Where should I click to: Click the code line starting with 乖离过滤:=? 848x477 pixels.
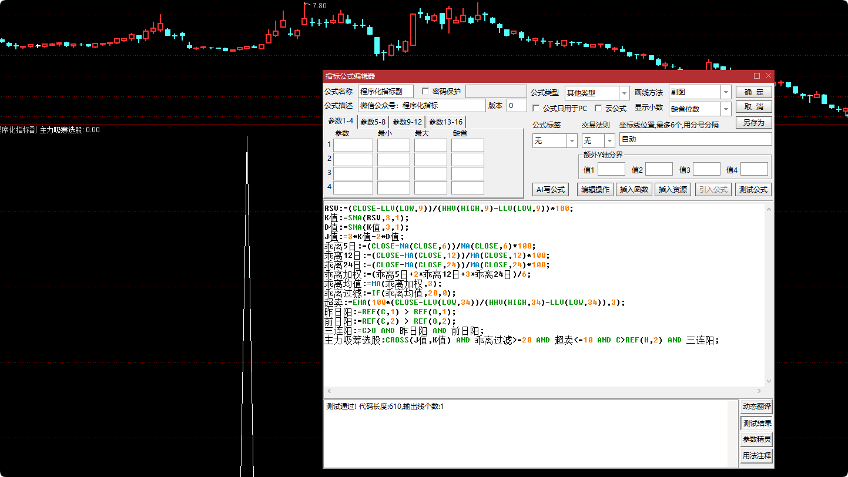click(390, 293)
